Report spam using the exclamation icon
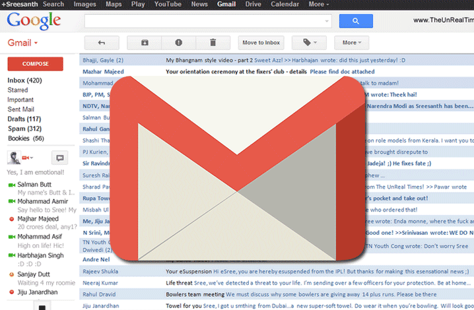This screenshot has width=474, height=310. tap(179, 43)
